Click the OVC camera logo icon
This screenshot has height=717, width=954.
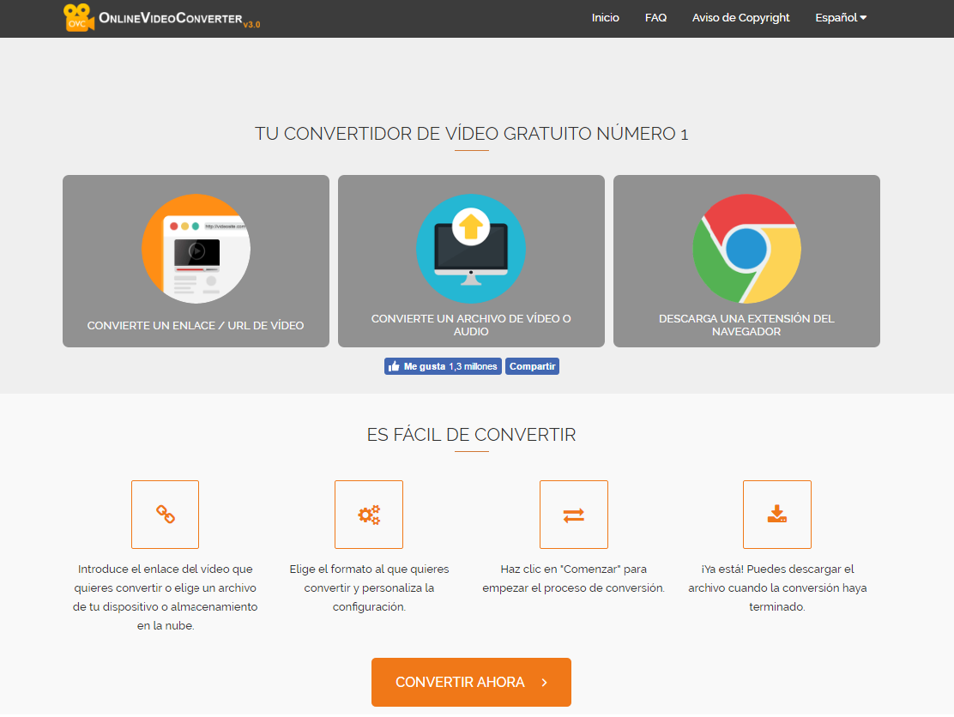coord(79,17)
